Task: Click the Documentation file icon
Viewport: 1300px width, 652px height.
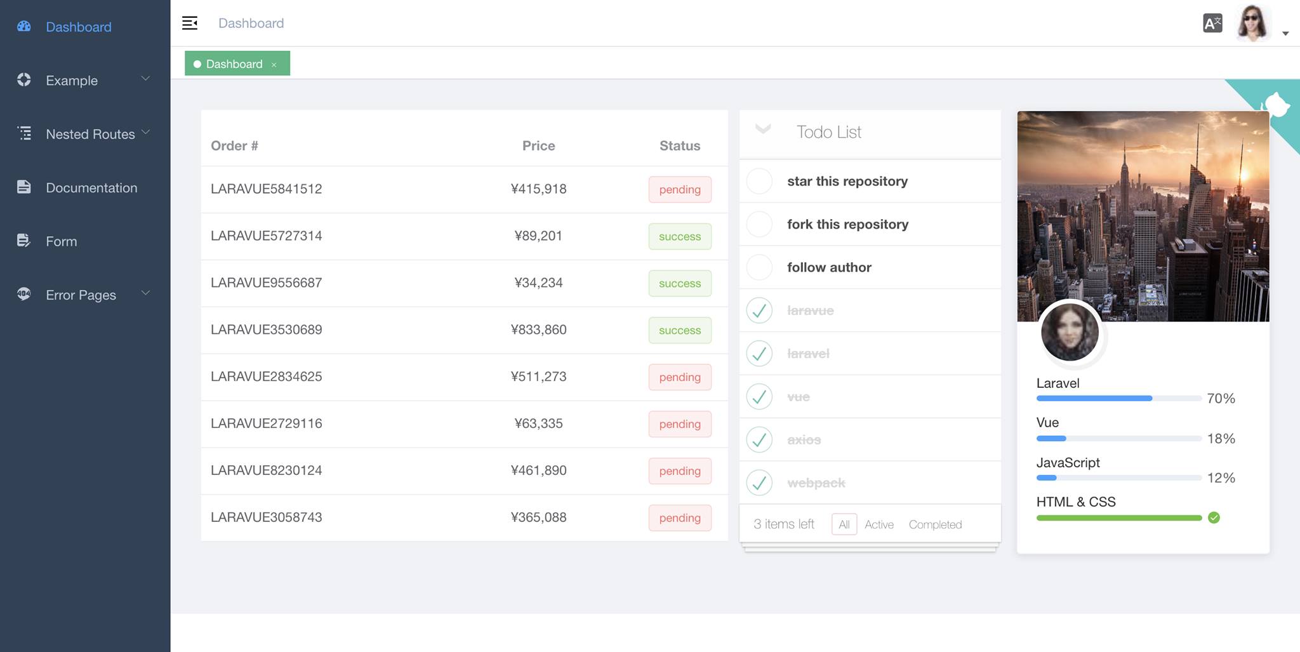Action: click(24, 187)
